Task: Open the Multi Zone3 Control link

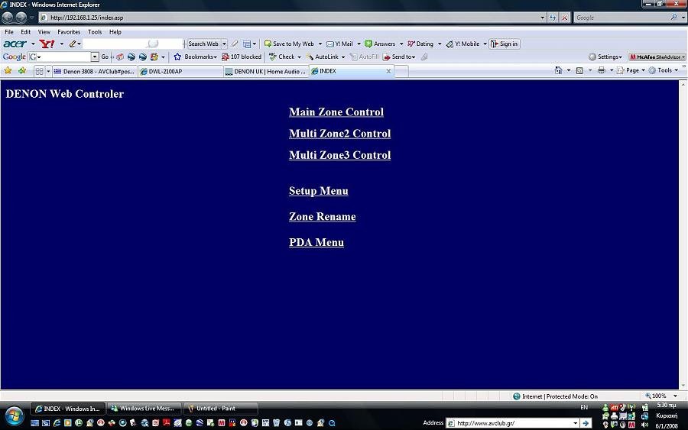Action: [x=339, y=155]
